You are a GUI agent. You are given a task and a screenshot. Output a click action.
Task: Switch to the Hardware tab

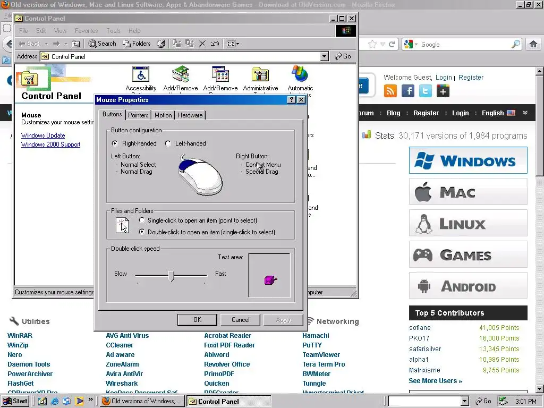(x=190, y=115)
